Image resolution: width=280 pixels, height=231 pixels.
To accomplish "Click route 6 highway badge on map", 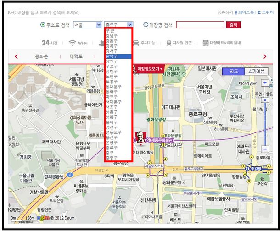I will (70, 175).
